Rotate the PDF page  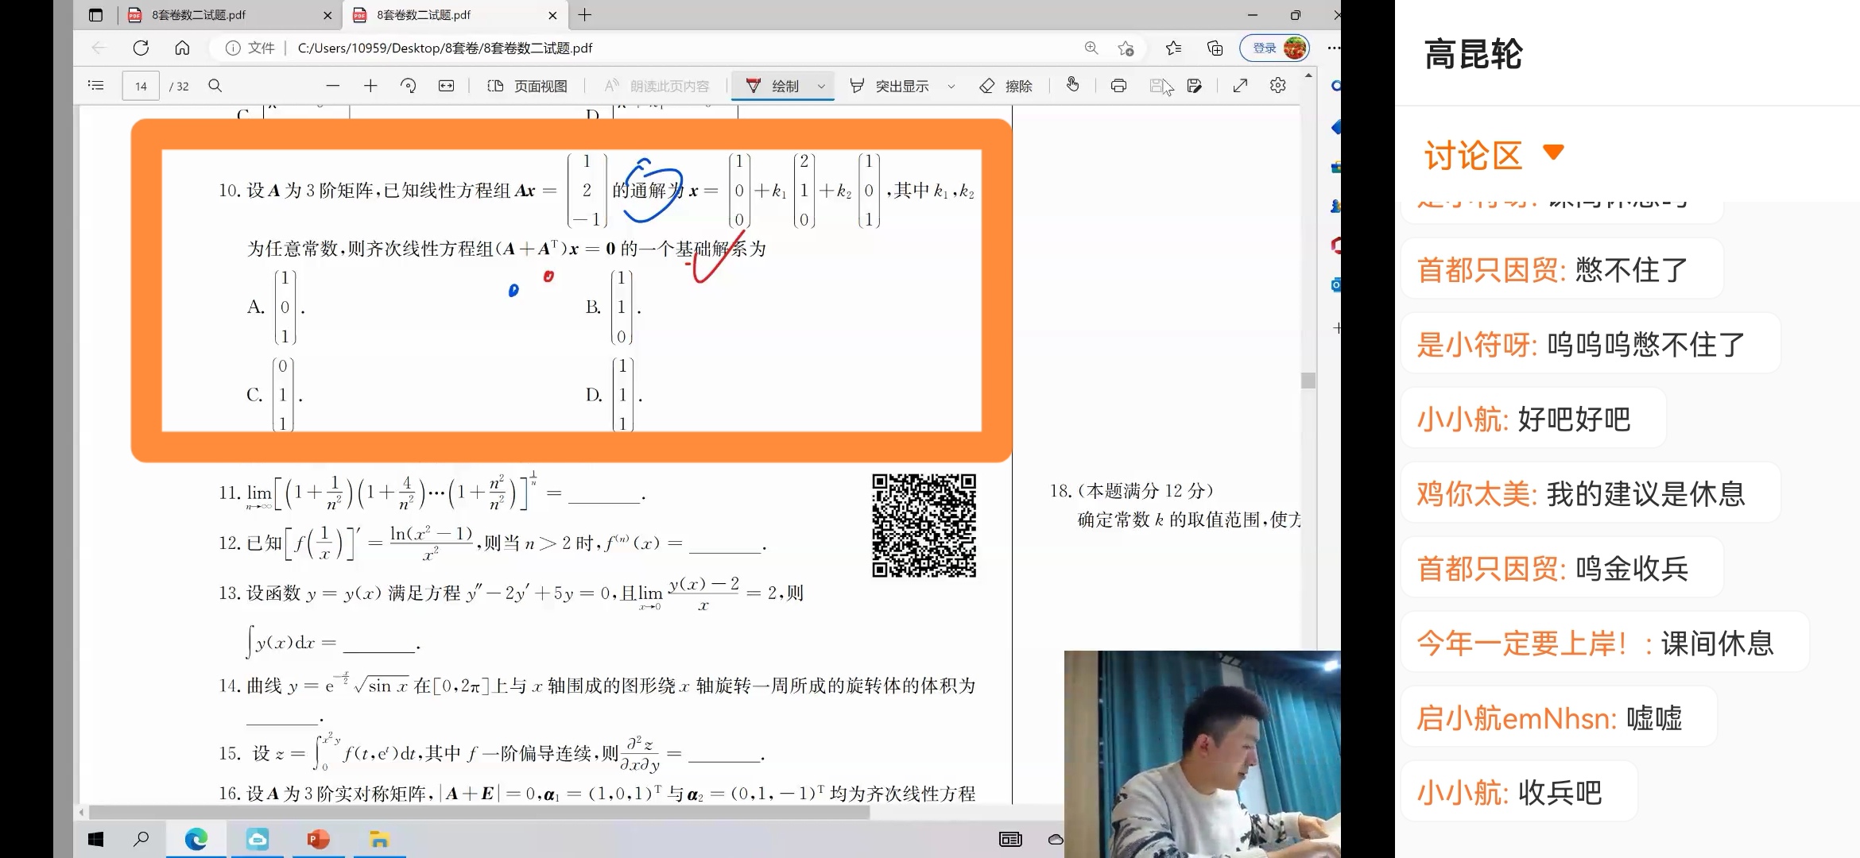(409, 85)
